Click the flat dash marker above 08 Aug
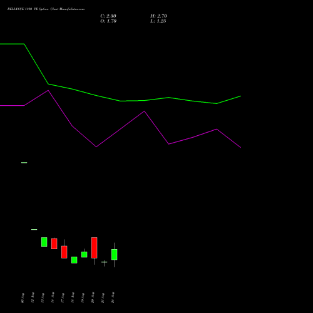The image size is (313, 313). tap(24, 163)
